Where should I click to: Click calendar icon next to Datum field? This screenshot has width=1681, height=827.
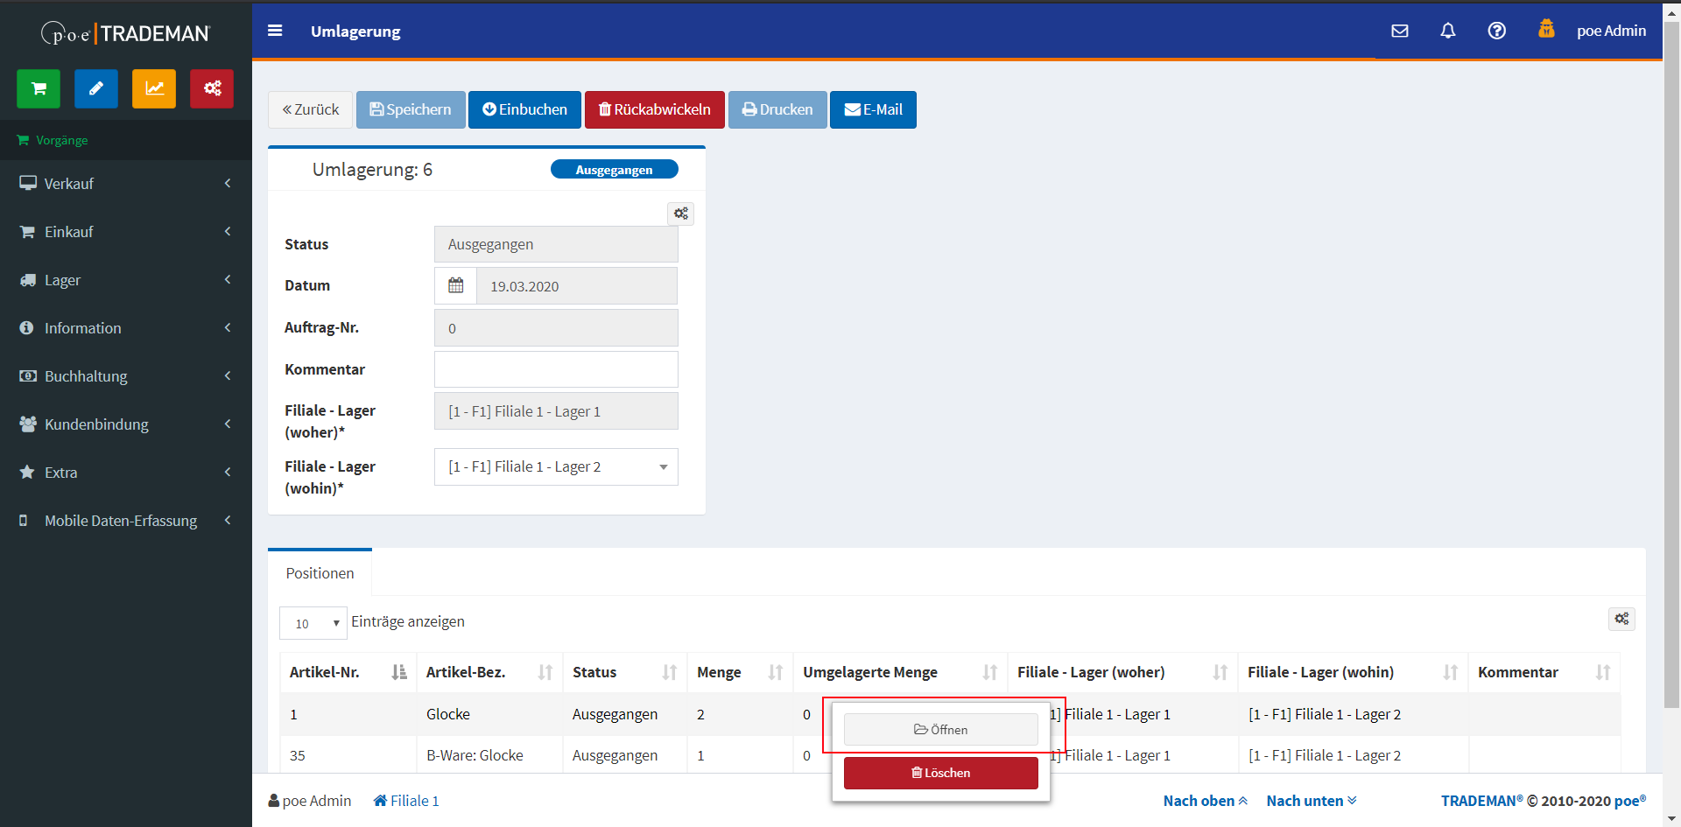[456, 285]
